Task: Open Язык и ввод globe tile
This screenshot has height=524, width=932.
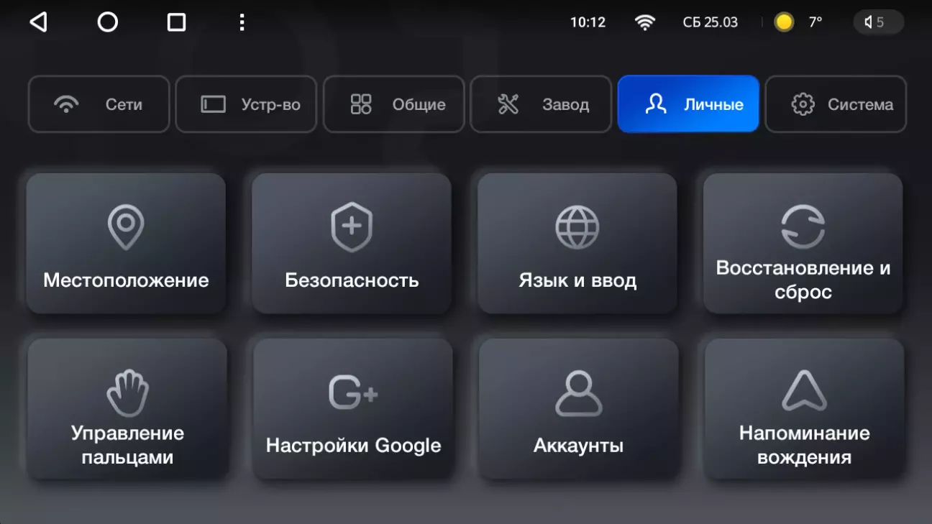Action: point(577,244)
